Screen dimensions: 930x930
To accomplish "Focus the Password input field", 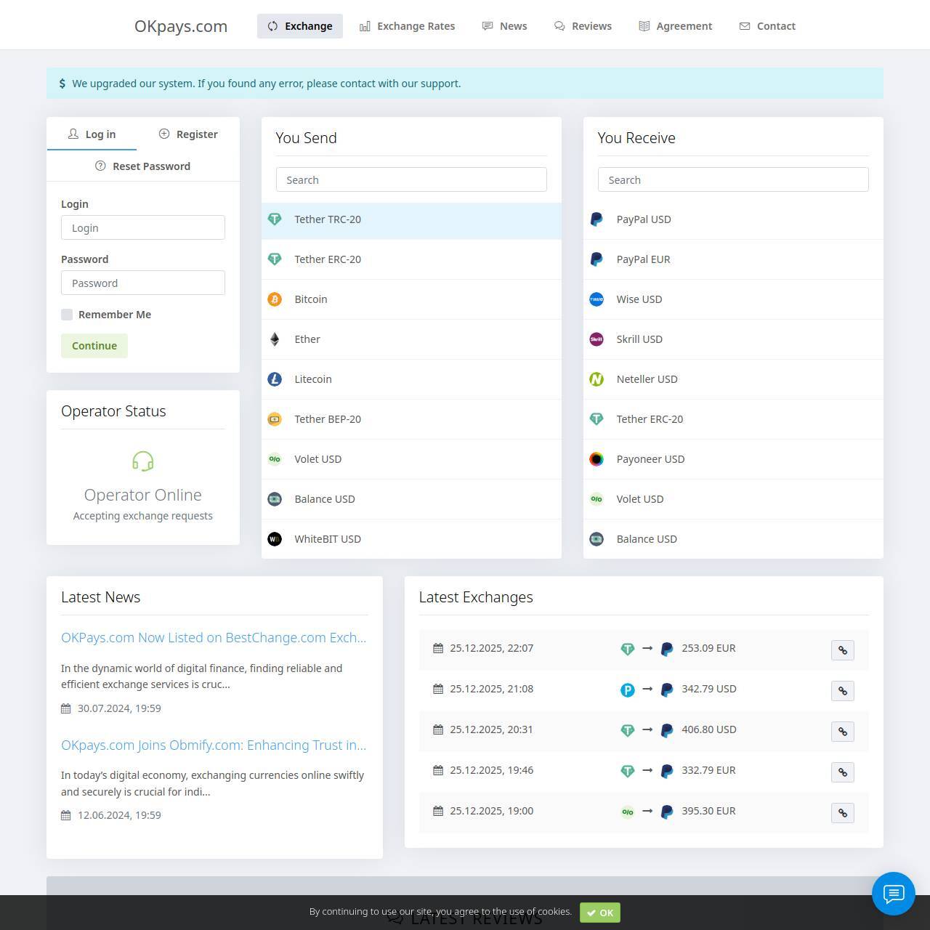I will pyautogui.click(x=143, y=283).
